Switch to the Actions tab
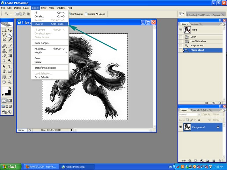The width and height of the screenshot is (227, 170). 195,24
